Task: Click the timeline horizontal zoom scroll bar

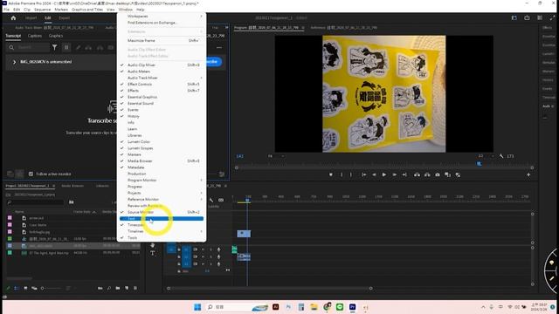Action: click(x=270, y=288)
